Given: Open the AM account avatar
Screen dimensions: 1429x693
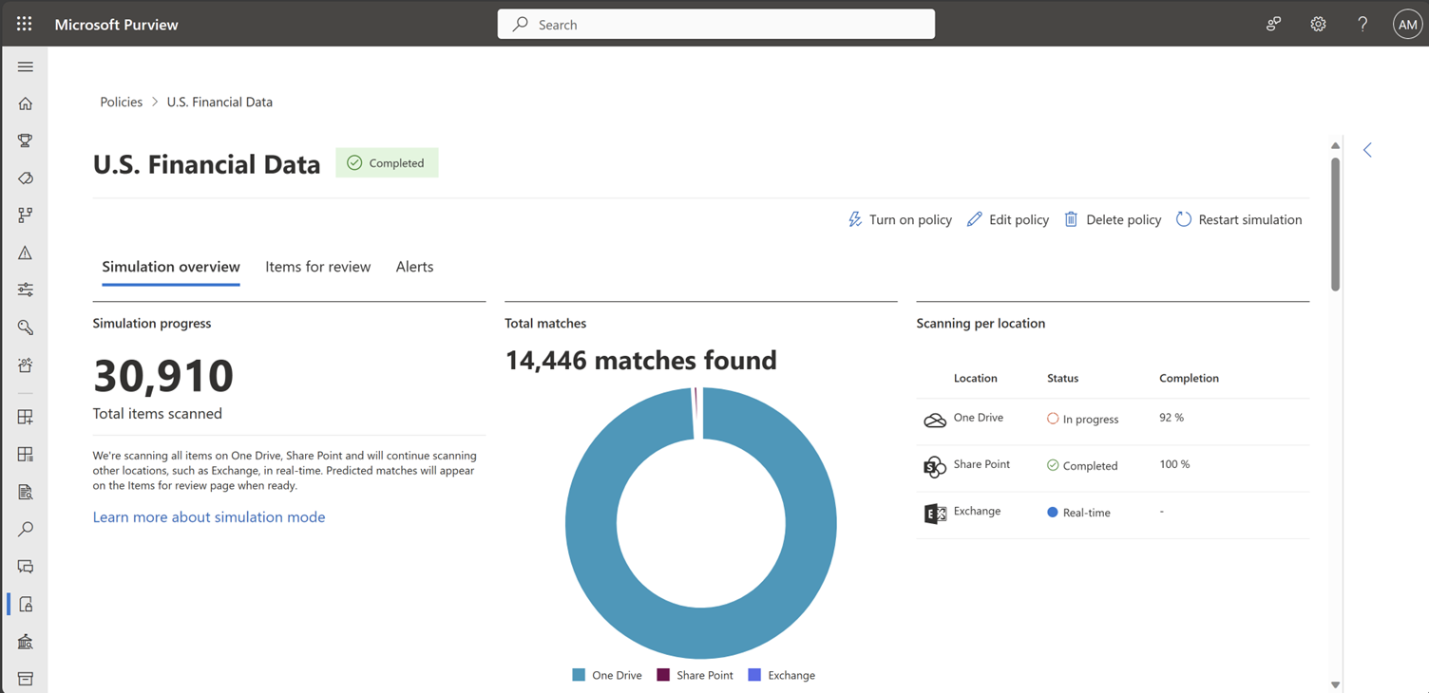Looking at the screenshot, I should coord(1407,25).
